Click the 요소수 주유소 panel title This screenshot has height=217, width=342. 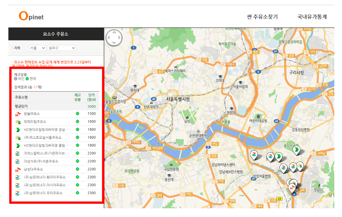tap(56, 34)
